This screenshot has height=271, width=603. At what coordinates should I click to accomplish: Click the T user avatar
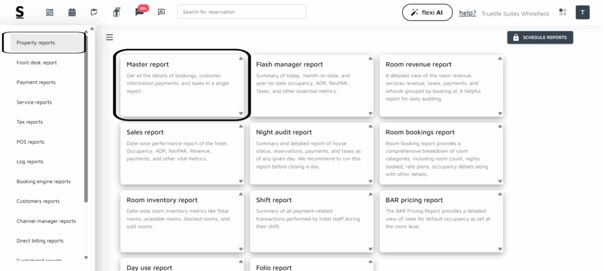click(582, 12)
